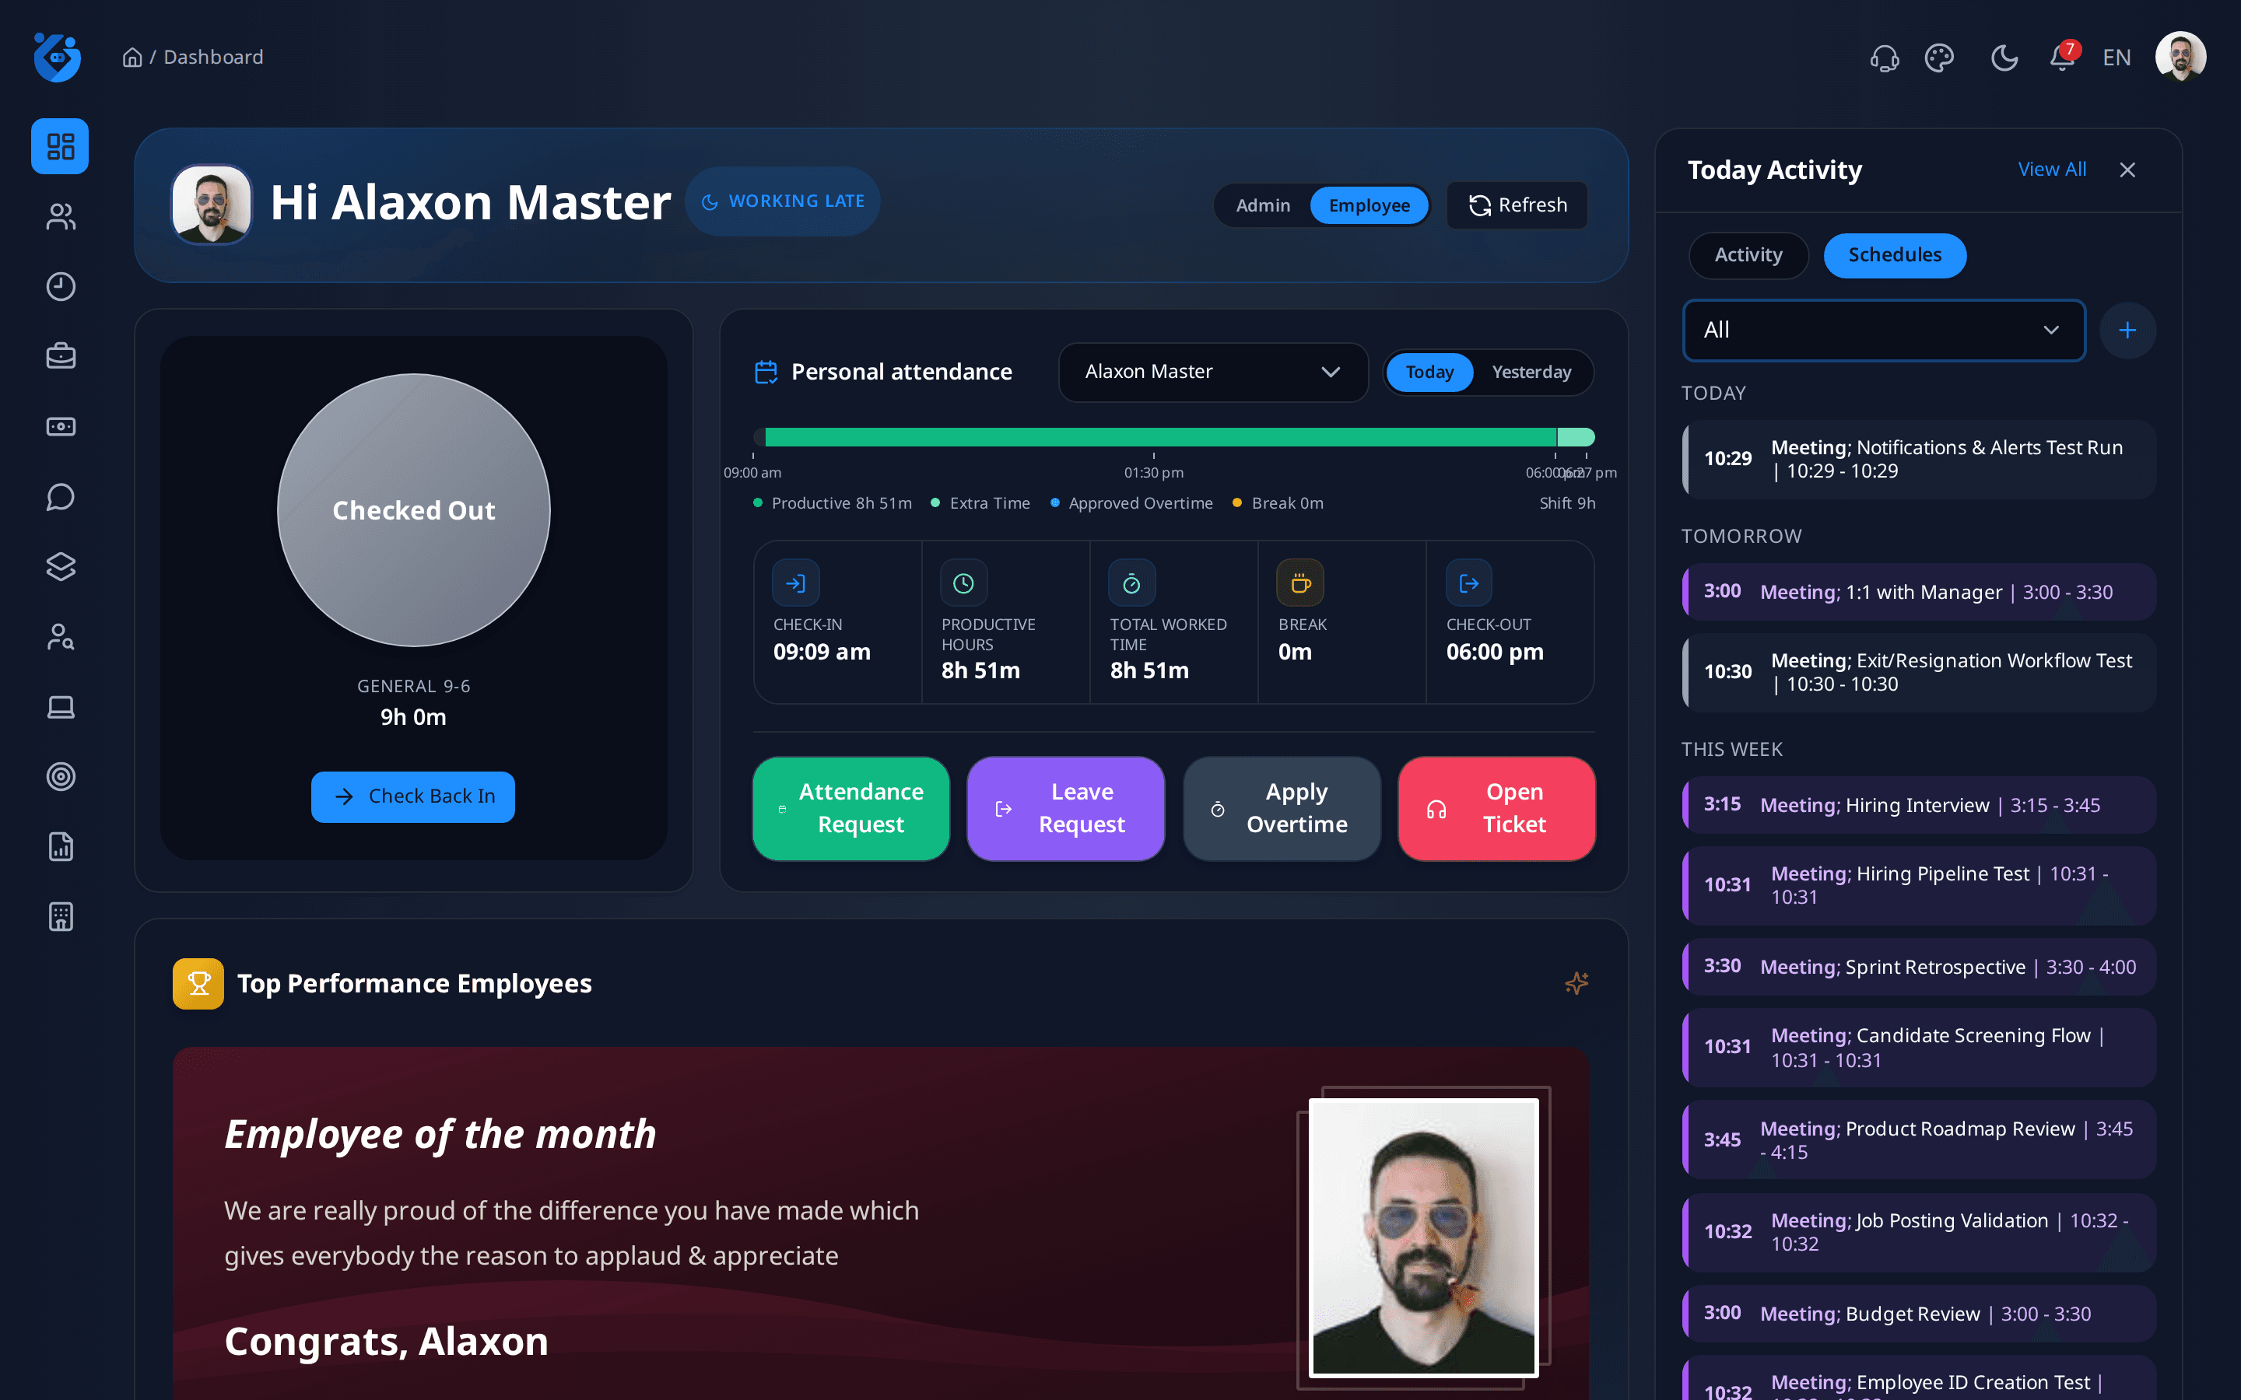2241x1400 pixels.
Task: Switch to the Schedules tab
Action: [x=1894, y=256]
